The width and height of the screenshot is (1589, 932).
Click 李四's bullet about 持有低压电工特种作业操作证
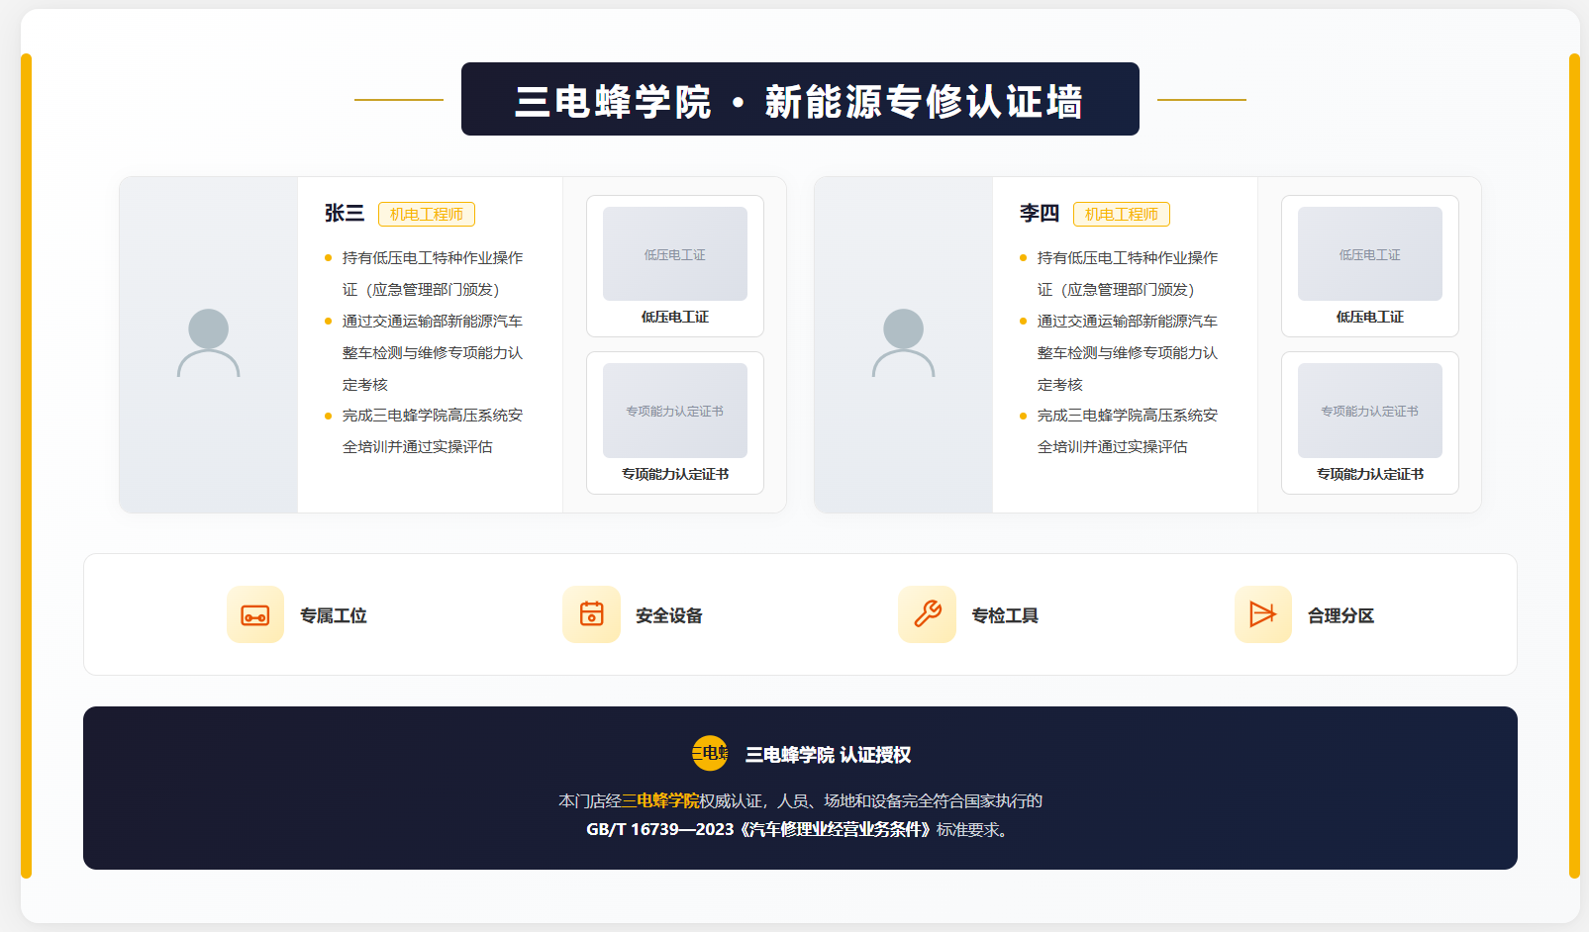pyautogui.click(x=1121, y=273)
